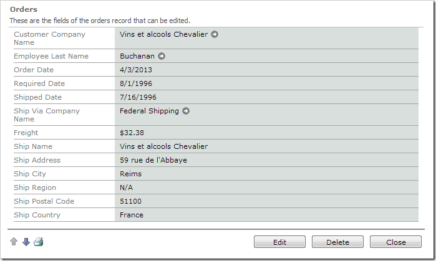Screen dimensions: 436x261
Task: Click the Required Date value 8/1/1996
Action: click(x=136, y=83)
